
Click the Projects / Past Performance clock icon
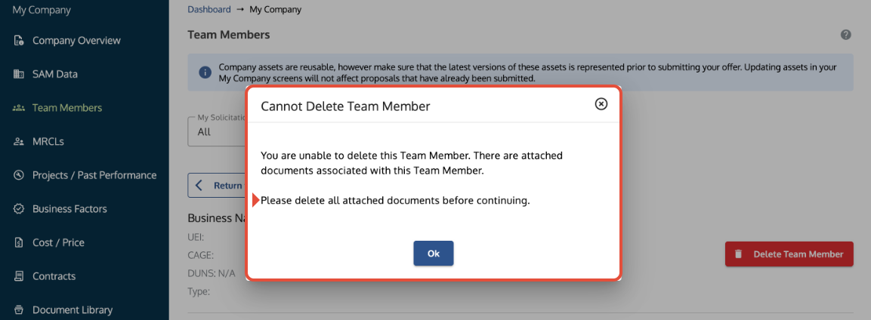18,175
